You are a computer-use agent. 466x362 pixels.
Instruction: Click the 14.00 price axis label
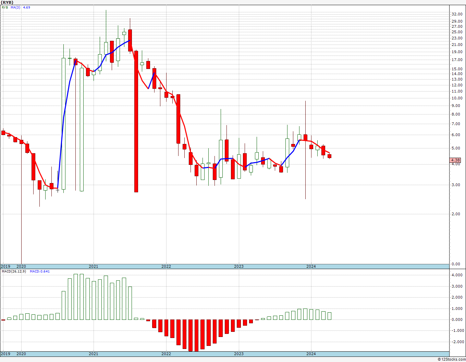point(457,74)
